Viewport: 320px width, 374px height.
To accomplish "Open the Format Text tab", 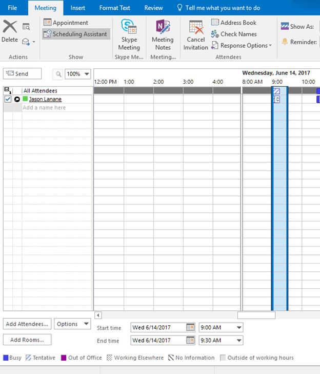I will tap(115, 8).
